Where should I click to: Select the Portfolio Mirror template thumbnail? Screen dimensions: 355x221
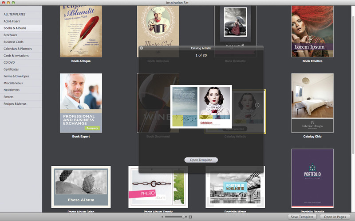235,187
